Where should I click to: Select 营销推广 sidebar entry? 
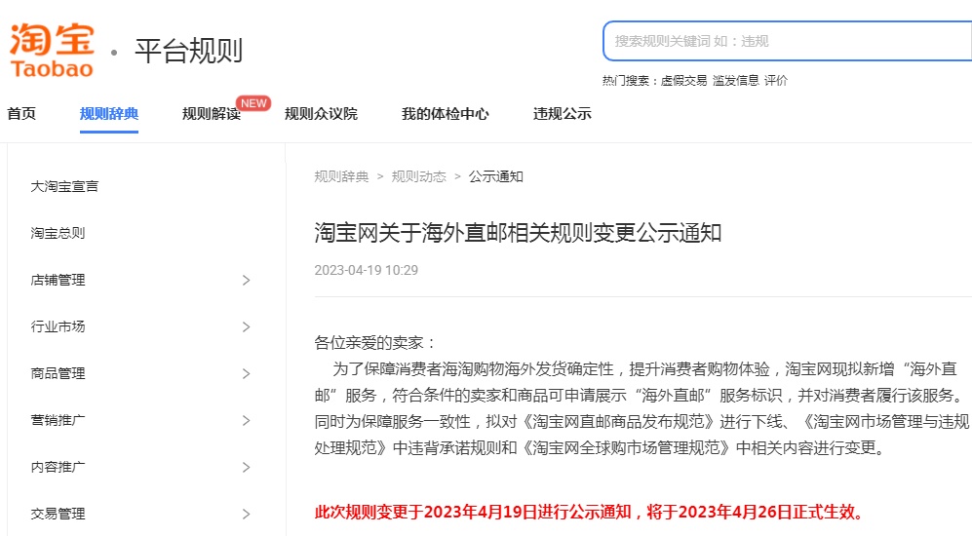(58, 420)
